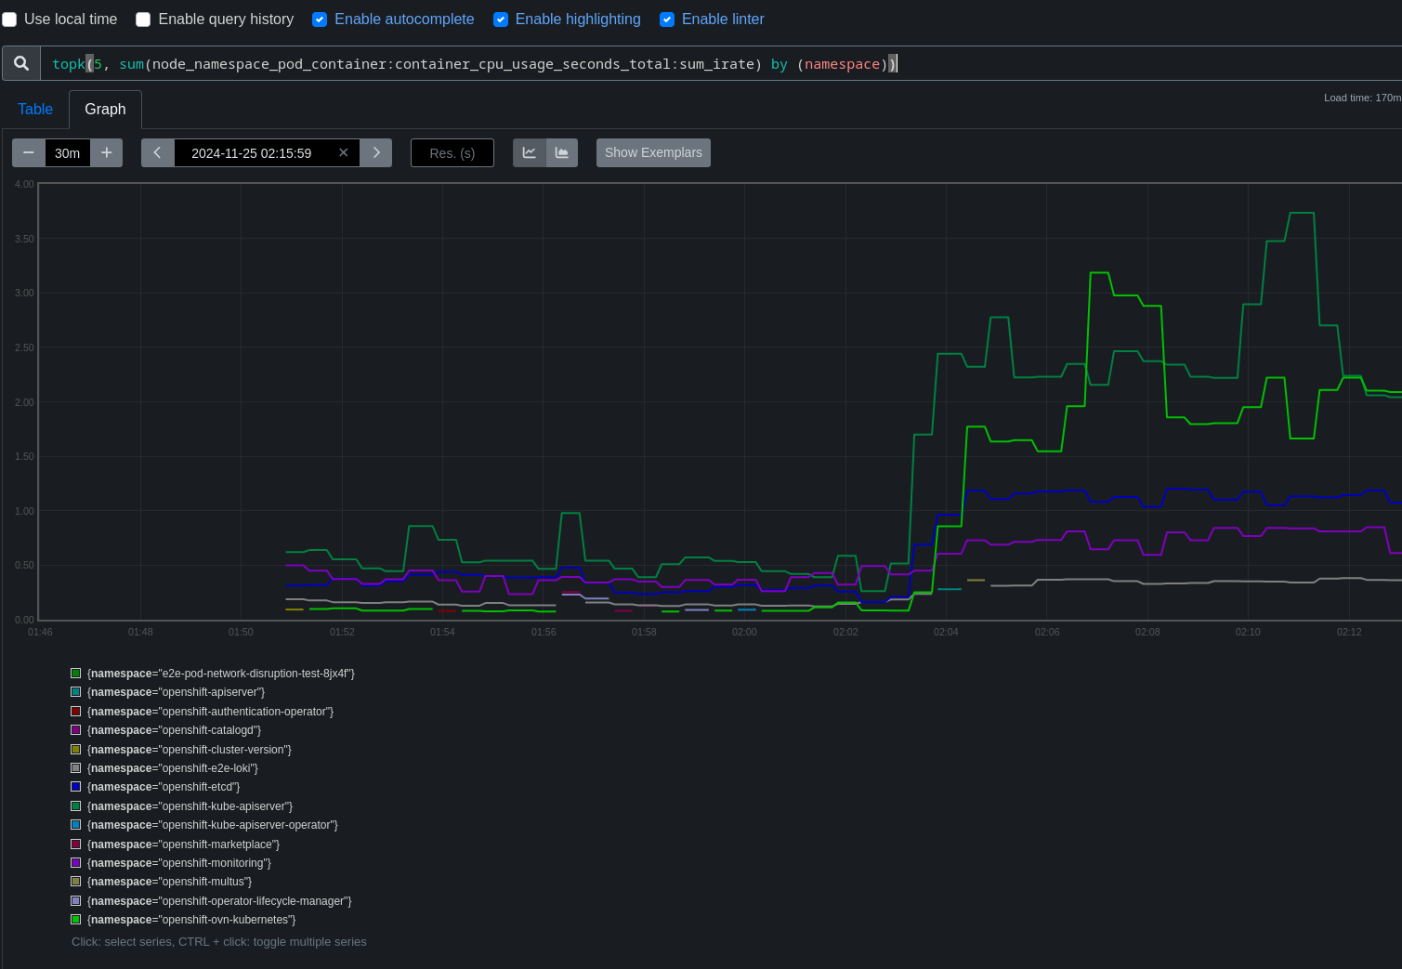Select the Graph tab
The height and width of the screenshot is (969, 1402).
105,110
